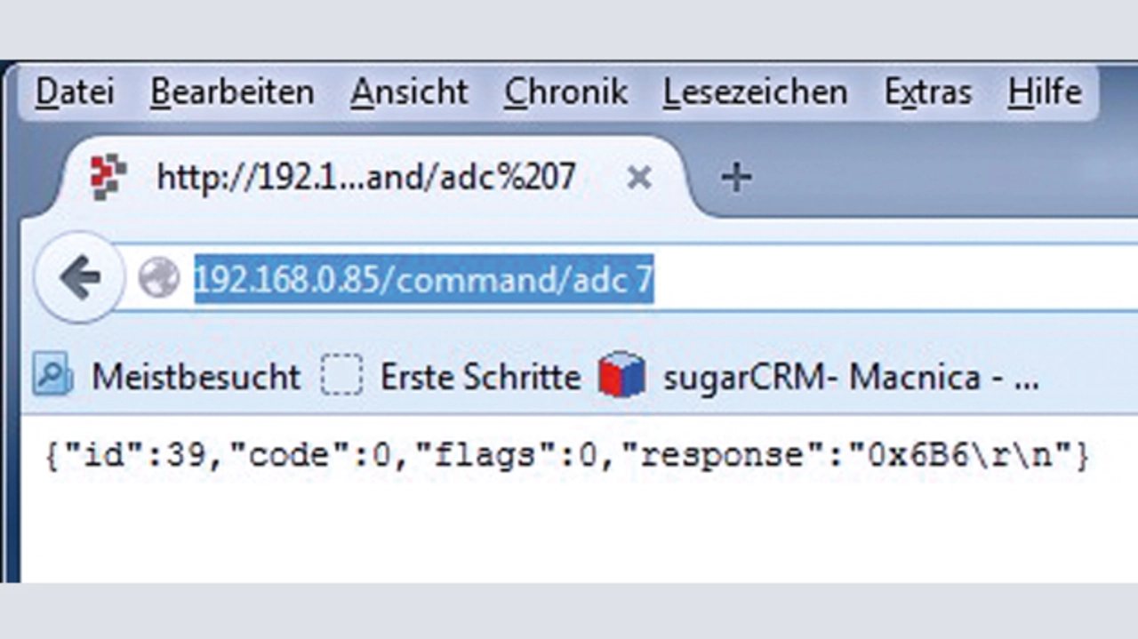Click the red and blue cube sugarCRM icon

point(621,375)
